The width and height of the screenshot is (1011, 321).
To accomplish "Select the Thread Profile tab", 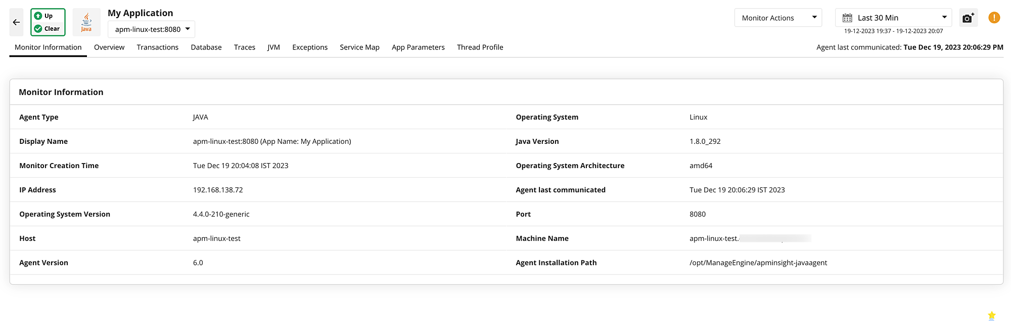I will tap(480, 47).
